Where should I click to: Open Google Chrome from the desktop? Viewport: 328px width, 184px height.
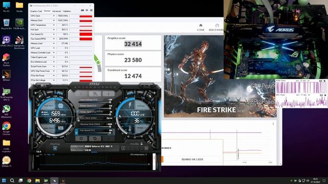click(6, 128)
